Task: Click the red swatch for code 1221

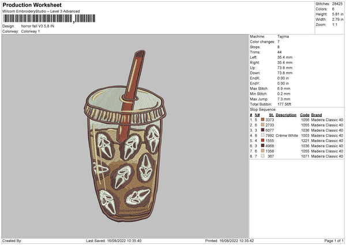Action: click(262, 140)
